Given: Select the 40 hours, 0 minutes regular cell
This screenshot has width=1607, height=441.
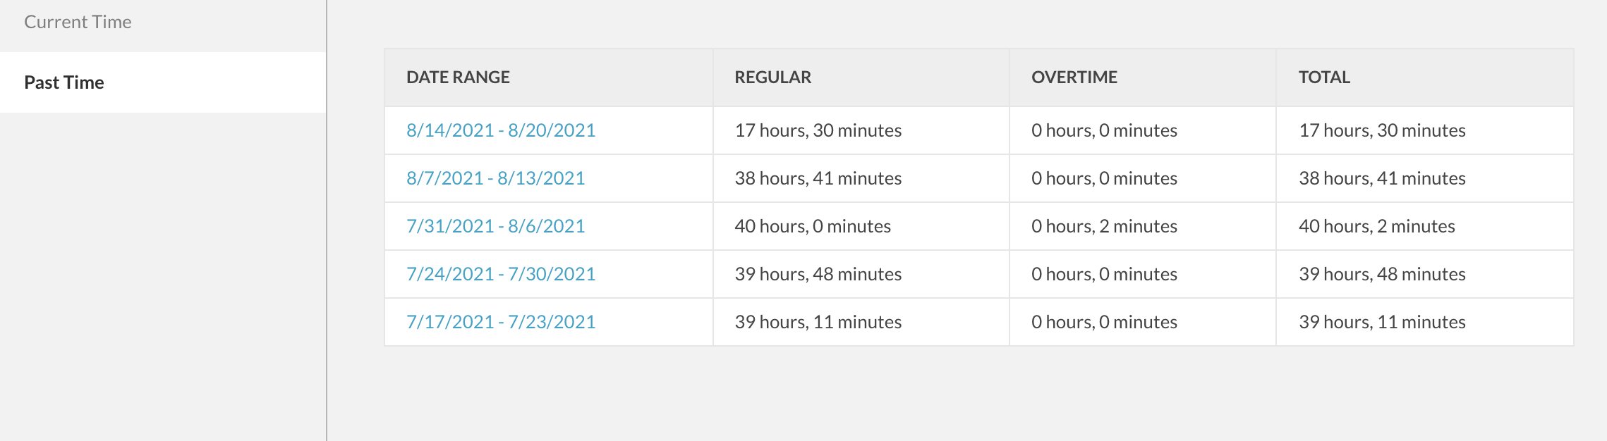Looking at the screenshot, I should point(861,226).
